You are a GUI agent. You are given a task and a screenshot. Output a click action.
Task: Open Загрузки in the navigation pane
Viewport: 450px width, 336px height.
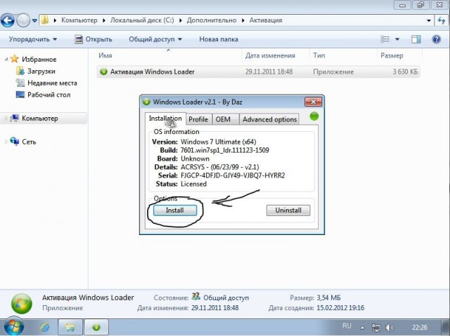41,72
